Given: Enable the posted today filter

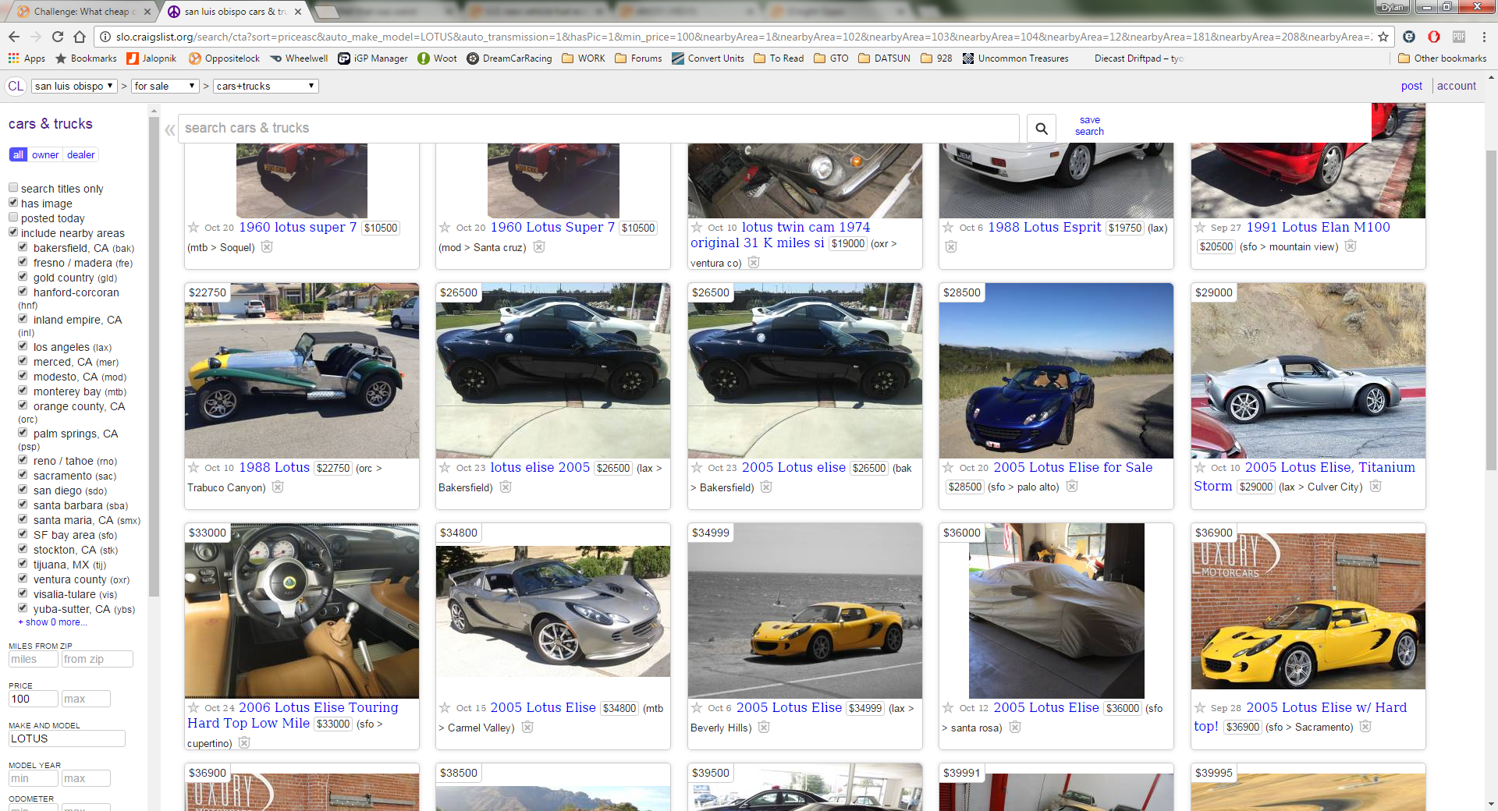Looking at the screenshot, I should click(13, 218).
